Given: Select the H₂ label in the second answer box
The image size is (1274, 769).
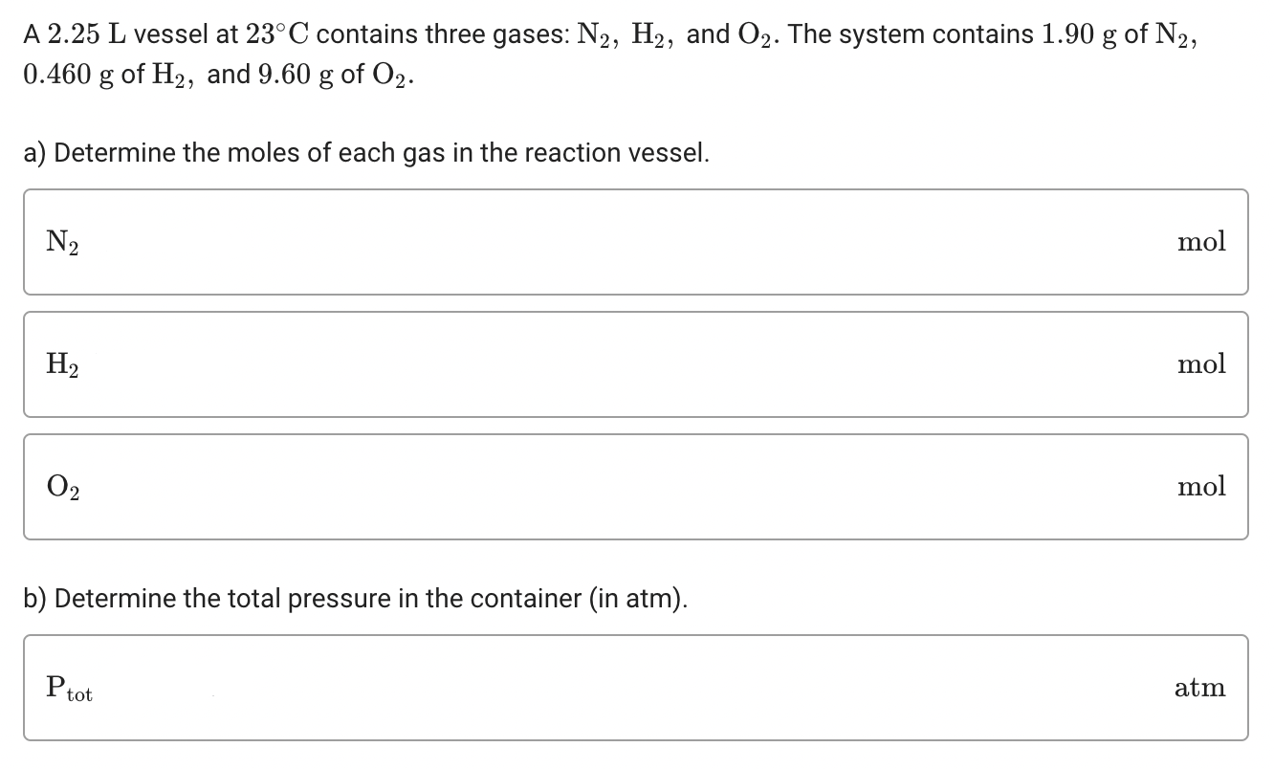Looking at the screenshot, I should pyautogui.click(x=61, y=364).
